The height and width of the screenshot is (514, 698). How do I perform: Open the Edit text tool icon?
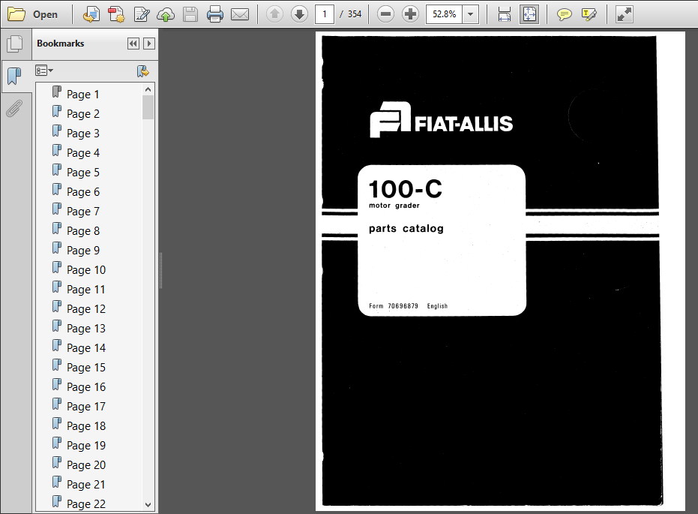pos(142,14)
